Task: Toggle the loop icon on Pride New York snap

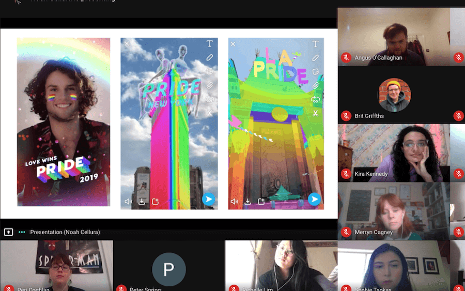Action: (210, 99)
